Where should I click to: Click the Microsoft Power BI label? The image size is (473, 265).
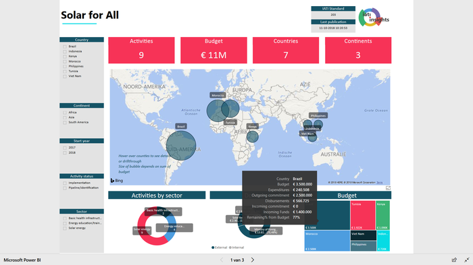tap(22, 260)
